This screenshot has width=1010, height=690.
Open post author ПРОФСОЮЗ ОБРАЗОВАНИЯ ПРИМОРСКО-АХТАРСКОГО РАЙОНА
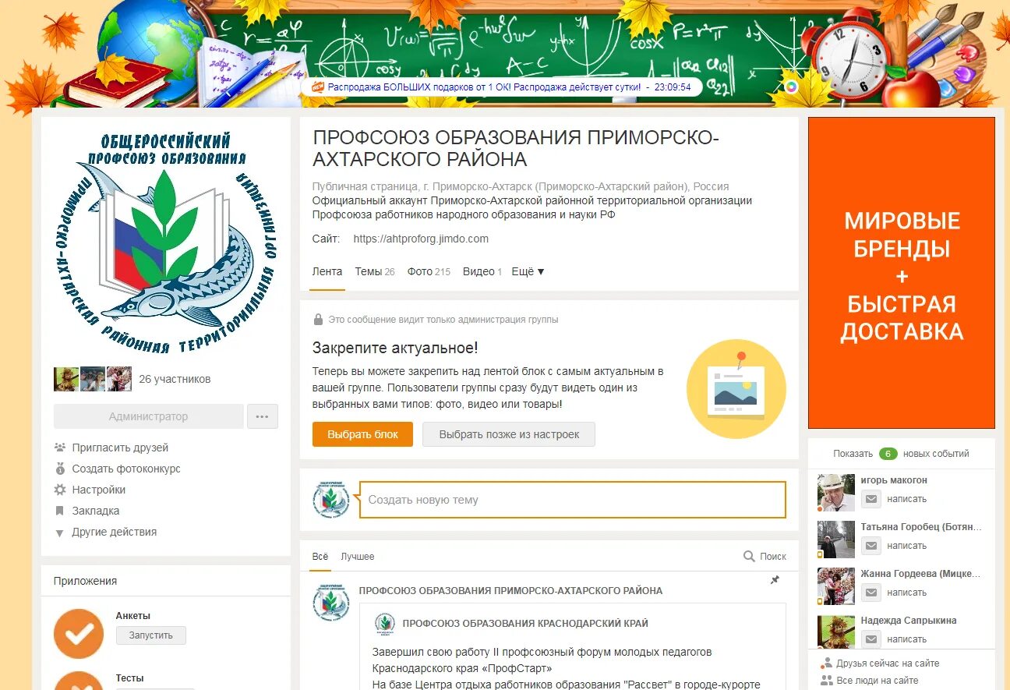tap(510, 591)
